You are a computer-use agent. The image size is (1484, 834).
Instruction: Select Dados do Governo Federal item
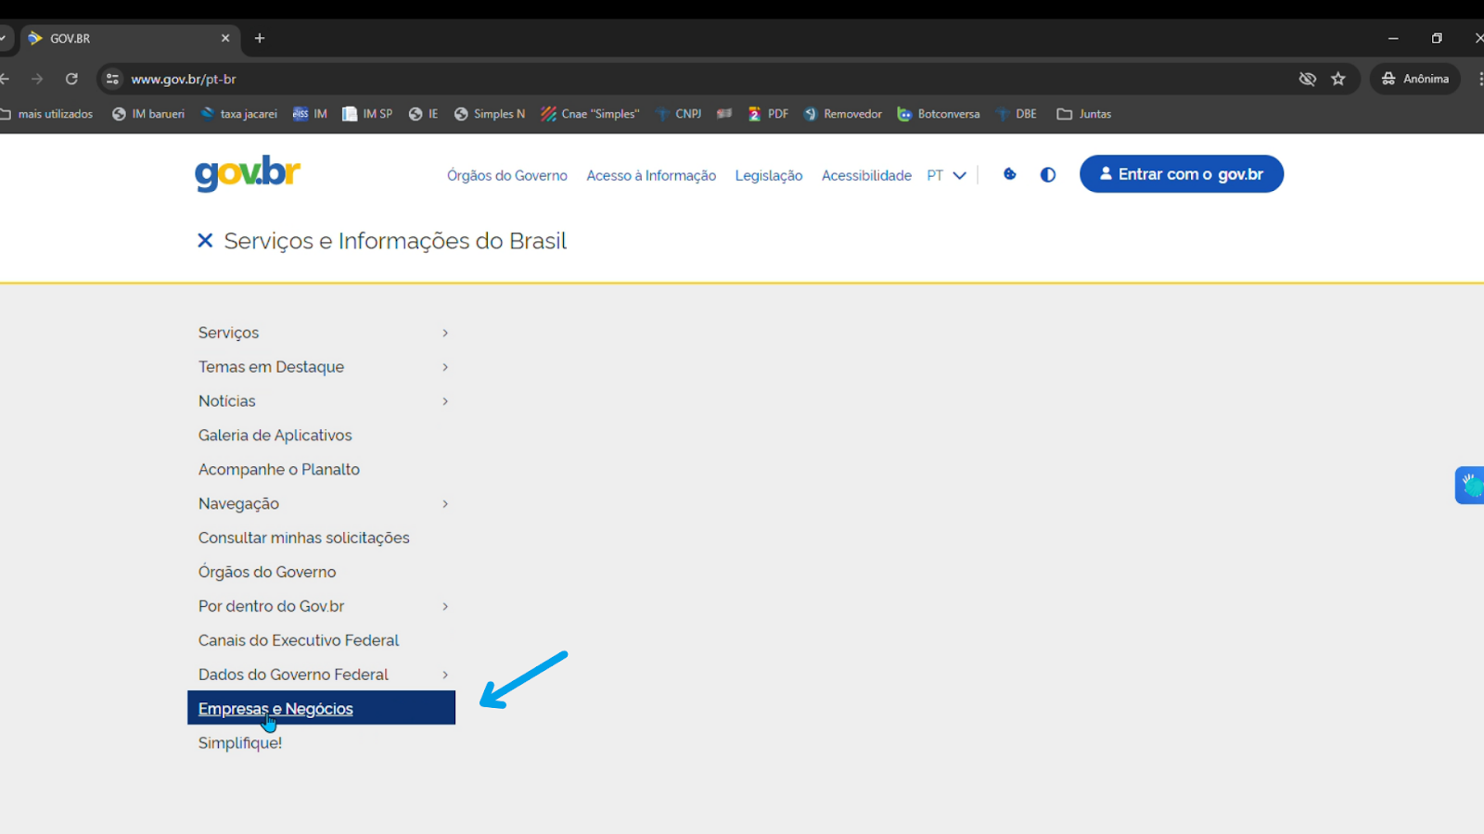[x=293, y=675]
